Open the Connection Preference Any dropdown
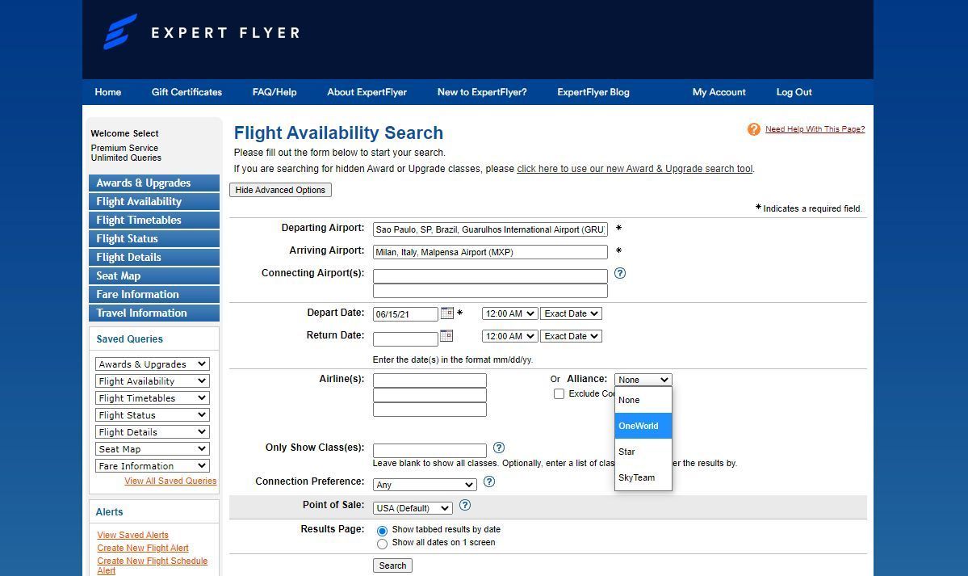 (425, 485)
